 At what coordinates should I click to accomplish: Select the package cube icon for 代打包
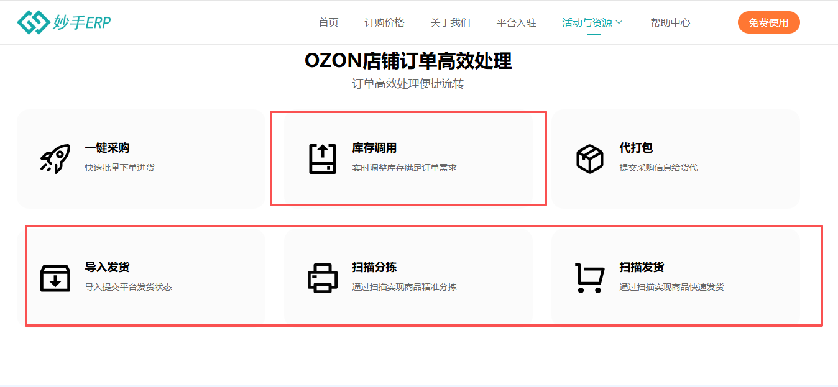(589, 158)
